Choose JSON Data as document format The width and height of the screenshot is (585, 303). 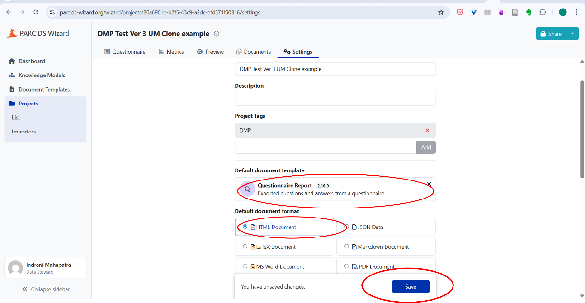click(x=347, y=227)
